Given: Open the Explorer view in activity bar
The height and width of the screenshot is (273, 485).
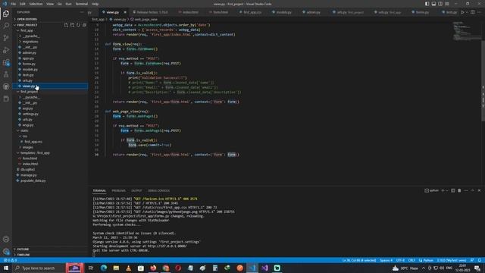Looking at the screenshot, I should 6,14.
